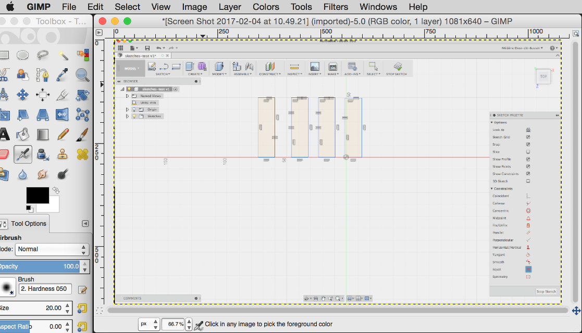The width and height of the screenshot is (582, 333).
Task: Open the Colors menu
Action: [x=266, y=7]
